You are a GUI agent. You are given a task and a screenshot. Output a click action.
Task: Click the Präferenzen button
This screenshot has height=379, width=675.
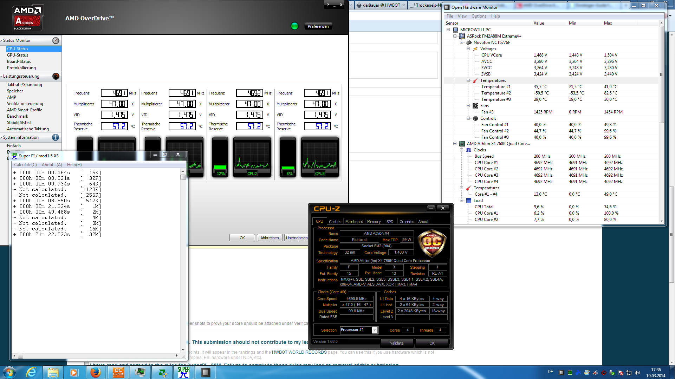[318, 26]
